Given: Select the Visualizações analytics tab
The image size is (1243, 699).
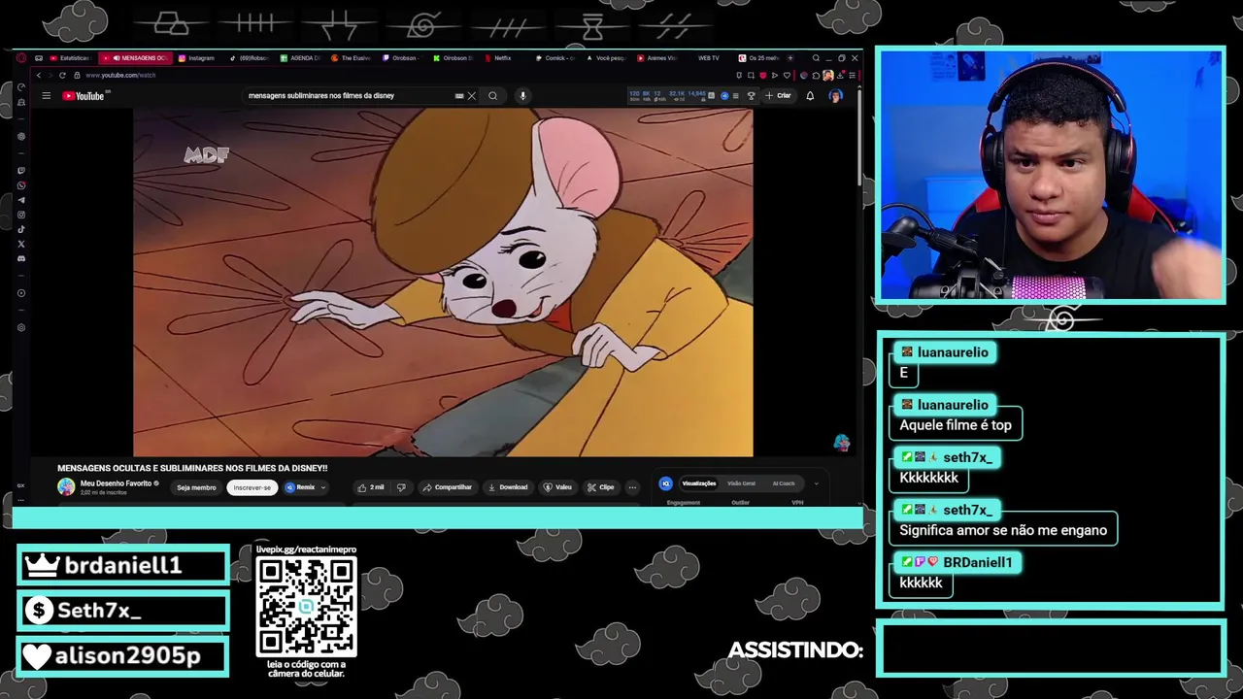Looking at the screenshot, I should point(698,483).
